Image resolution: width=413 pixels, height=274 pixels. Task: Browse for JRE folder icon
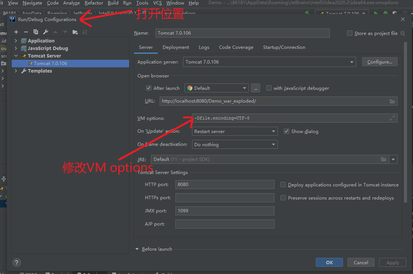point(384,159)
